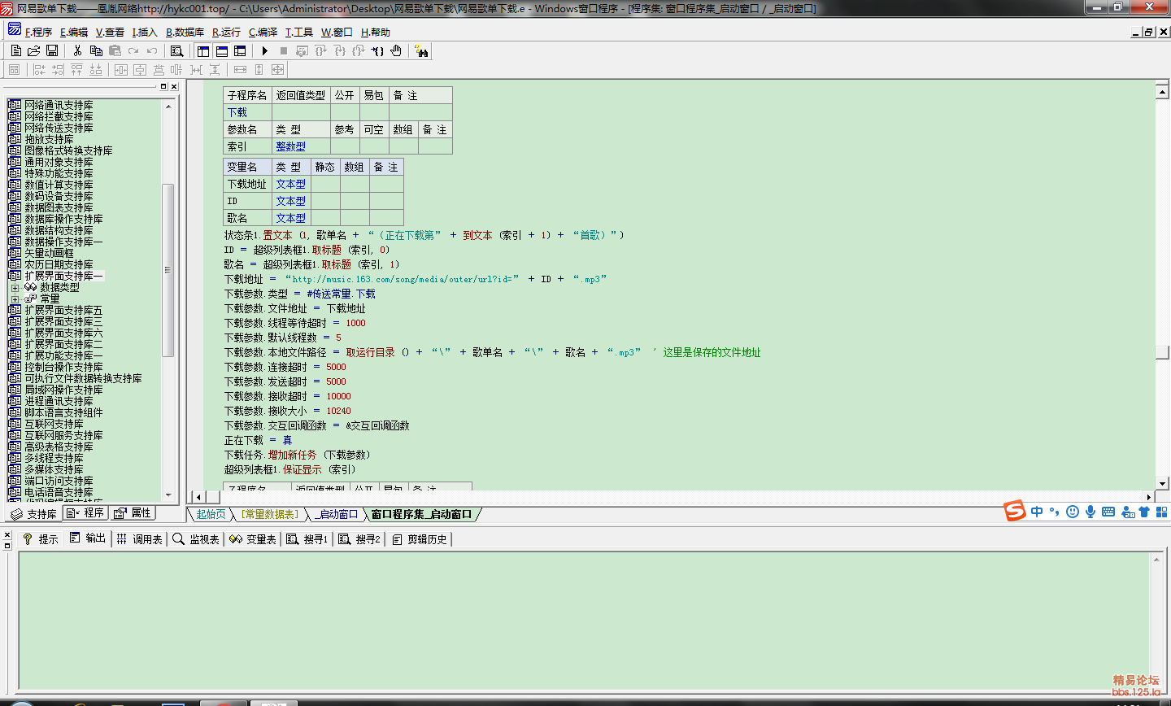
Task: Run the program with the play icon
Action: [x=265, y=50]
